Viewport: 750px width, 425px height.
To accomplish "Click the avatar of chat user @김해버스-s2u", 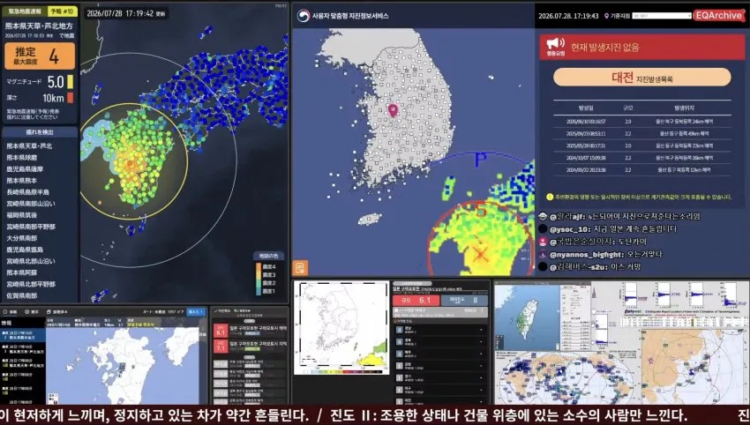I will [543, 267].
